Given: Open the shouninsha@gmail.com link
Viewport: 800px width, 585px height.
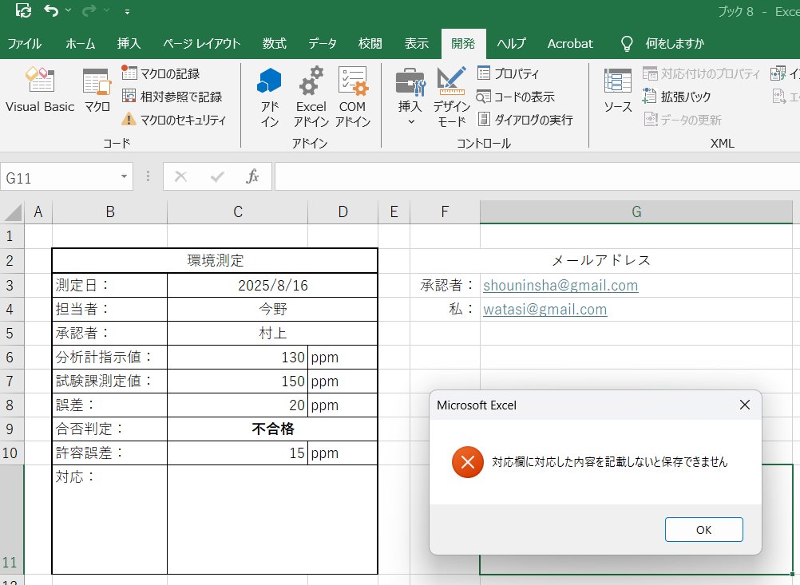Looking at the screenshot, I should point(560,285).
